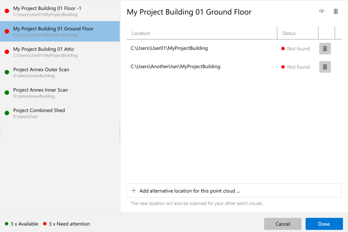
Task: Click the Location column header
Action: (141, 33)
